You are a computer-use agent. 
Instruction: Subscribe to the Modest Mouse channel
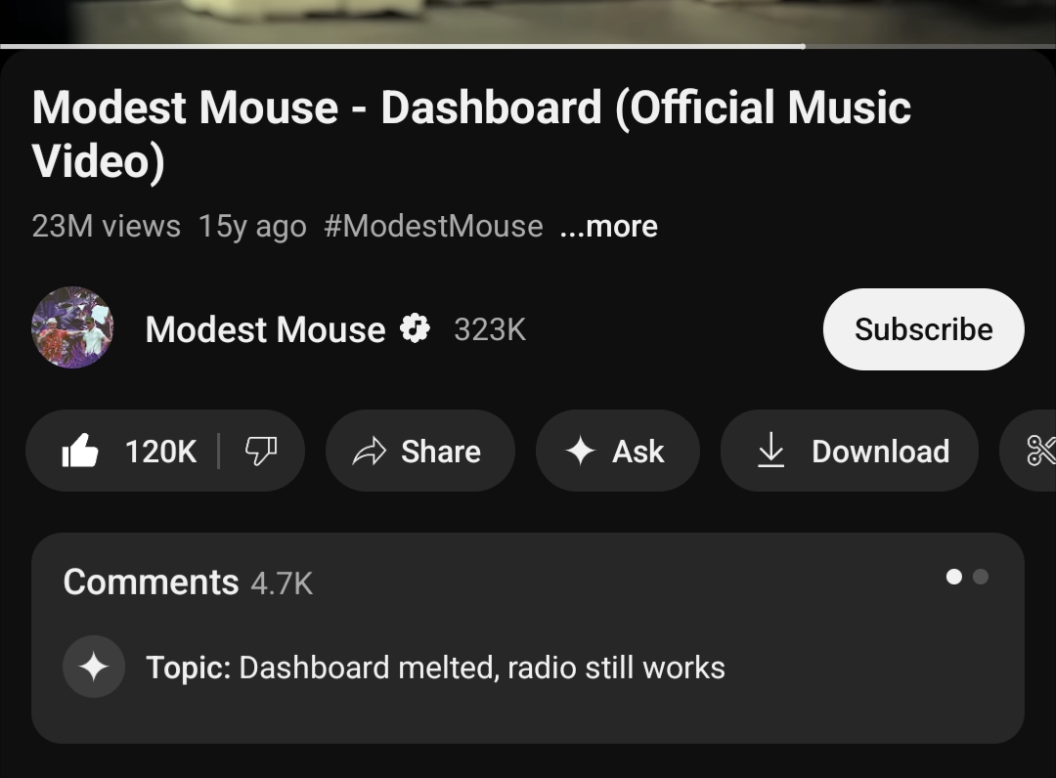923,329
